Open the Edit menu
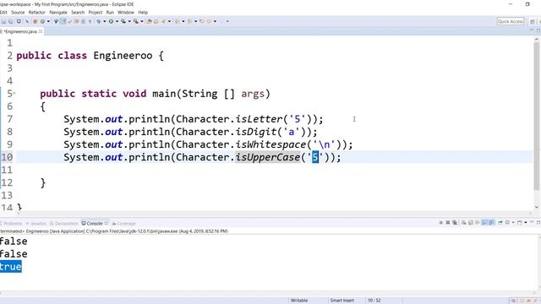Viewport: 541px width, 304px height. (3, 13)
